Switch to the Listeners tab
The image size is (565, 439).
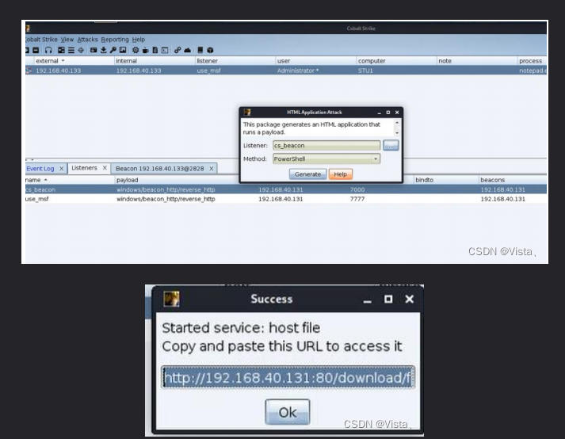pyautogui.click(x=84, y=168)
